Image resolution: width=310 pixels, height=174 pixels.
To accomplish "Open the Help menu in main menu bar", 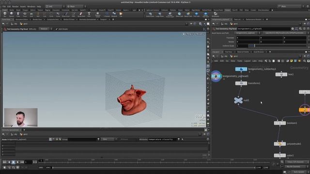I will (39, 6).
